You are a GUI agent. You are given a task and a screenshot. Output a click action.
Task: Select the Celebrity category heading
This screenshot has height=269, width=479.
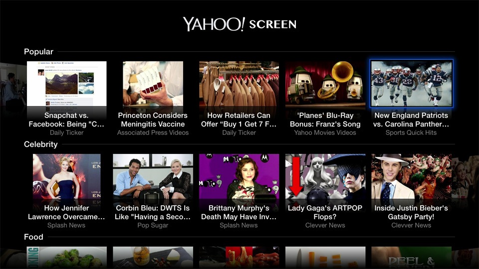point(40,144)
